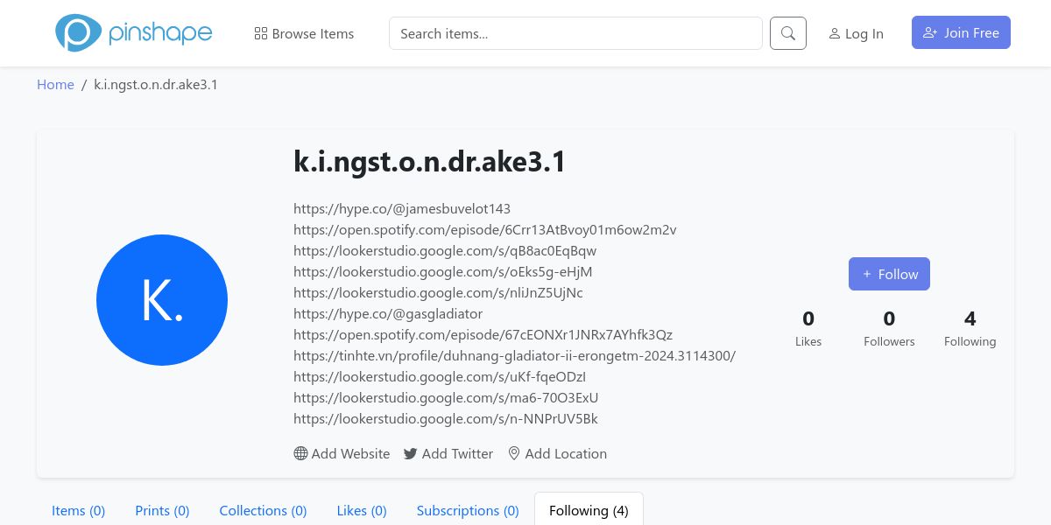This screenshot has width=1051, height=525.
Task: View the Subscriptions (0) tab
Action: 468,510
